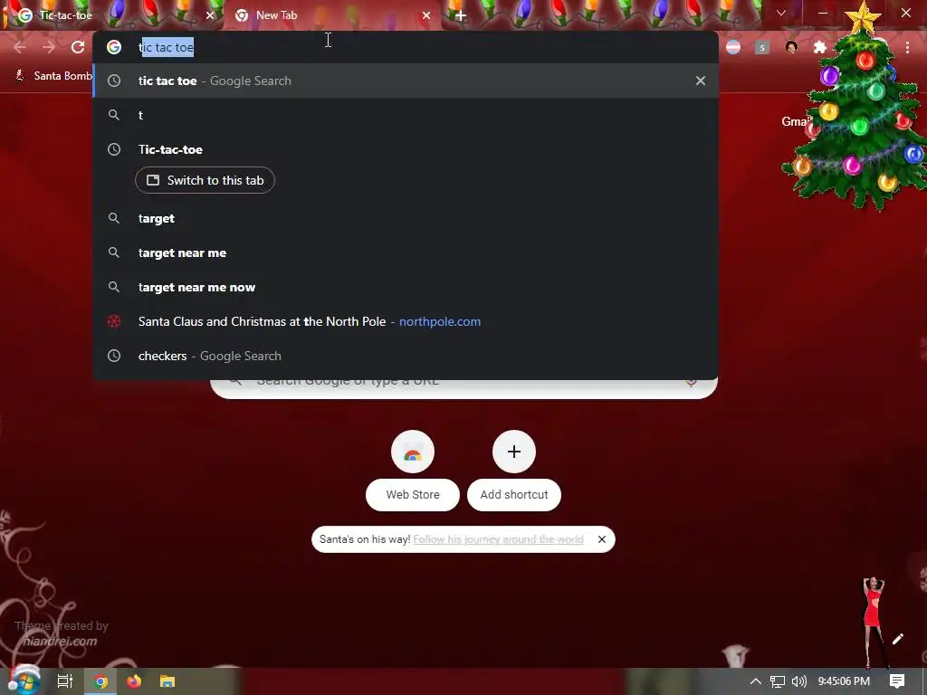Open Santa Claus and Christmas North Pole suggestion

point(406,321)
